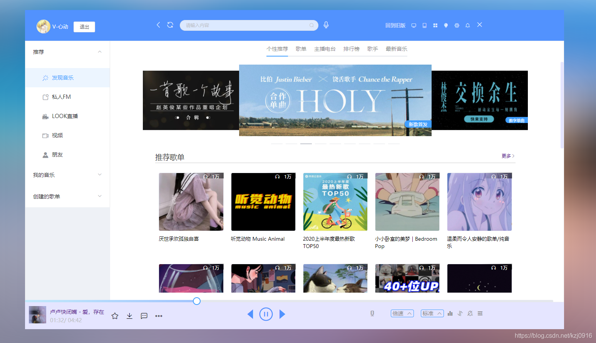Favorite the current song with the star icon
This screenshot has width=596, height=343.
click(115, 316)
